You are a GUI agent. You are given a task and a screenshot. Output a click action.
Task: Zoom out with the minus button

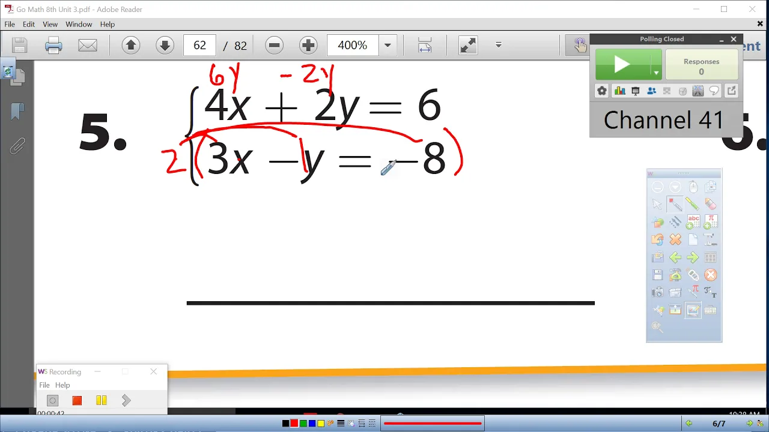point(275,45)
